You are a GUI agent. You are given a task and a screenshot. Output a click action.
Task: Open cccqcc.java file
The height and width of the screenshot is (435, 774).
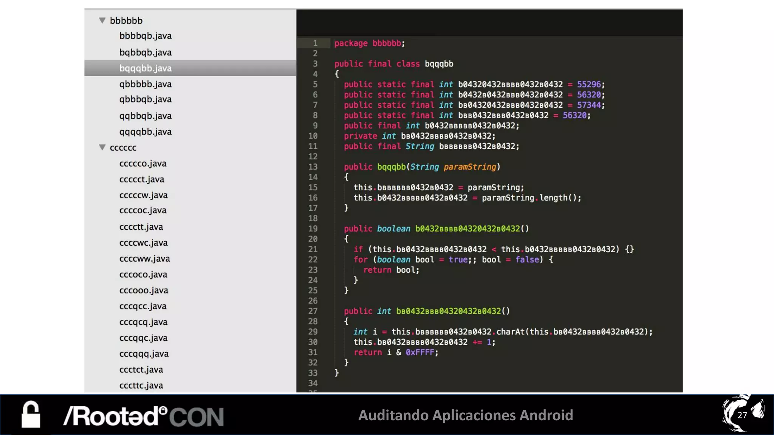coord(143,306)
